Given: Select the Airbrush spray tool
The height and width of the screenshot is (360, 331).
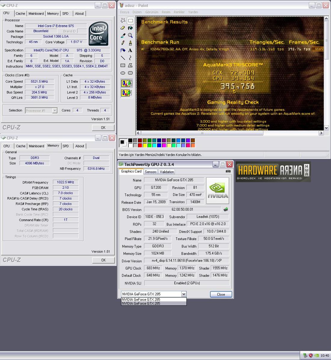Looking at the screenshot, I should [123, 50].
